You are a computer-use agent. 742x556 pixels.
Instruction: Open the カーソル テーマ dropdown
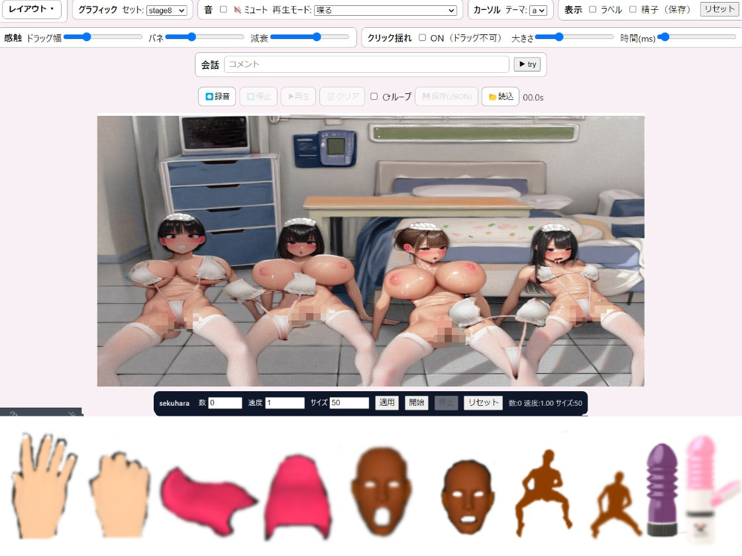(538, 10)
